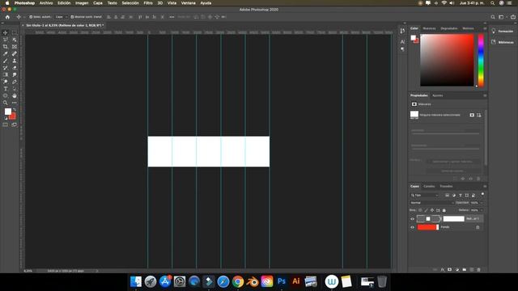Click the Home icon in options bar
The image size is (518, 291).
(7, 17)
